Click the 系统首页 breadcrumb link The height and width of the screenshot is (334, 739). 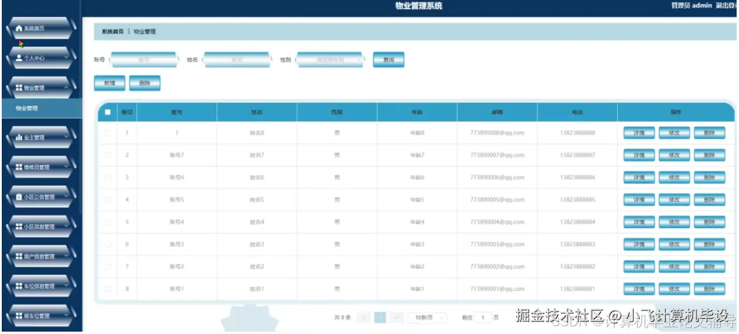pos(112,31)
